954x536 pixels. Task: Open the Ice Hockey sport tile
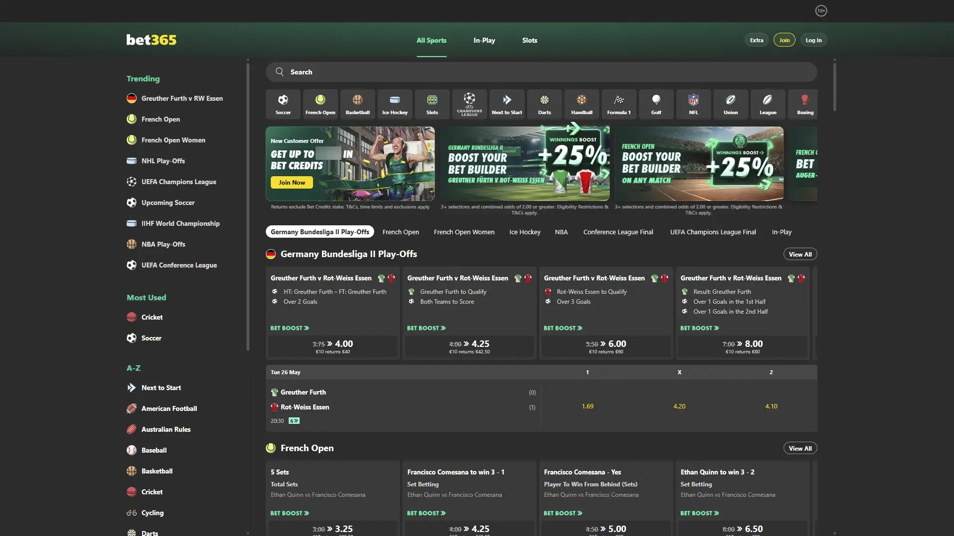(395, 104)
